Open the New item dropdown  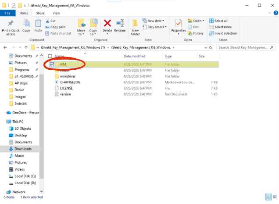[x=153, y=21]
